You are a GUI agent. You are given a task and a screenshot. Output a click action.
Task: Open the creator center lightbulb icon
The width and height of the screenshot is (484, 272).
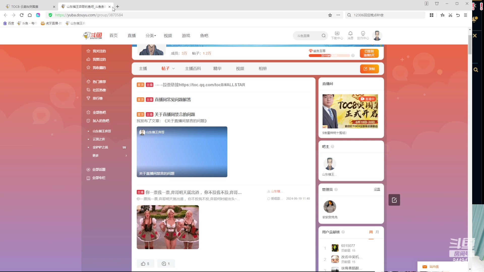tap(363, 33)
